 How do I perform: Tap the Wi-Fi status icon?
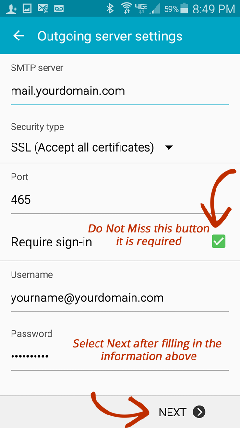126,9
